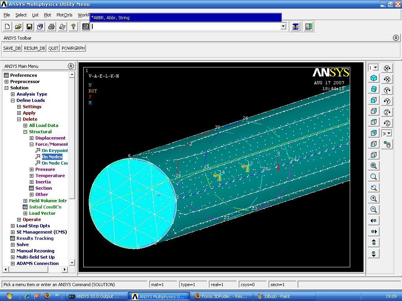Click the Open ANSYS File icon
Image resolution: width=402 pixels, height=301 pixels.
[18, 27]
